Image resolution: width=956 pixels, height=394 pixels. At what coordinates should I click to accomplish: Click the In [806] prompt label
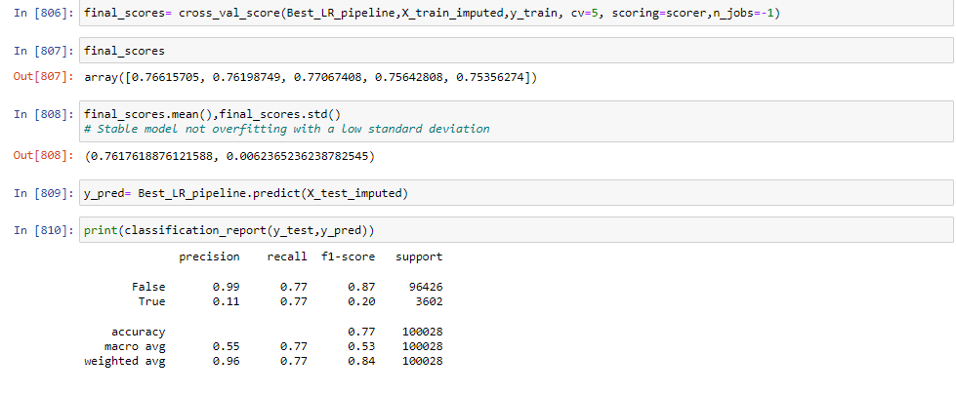coord(43,14)
